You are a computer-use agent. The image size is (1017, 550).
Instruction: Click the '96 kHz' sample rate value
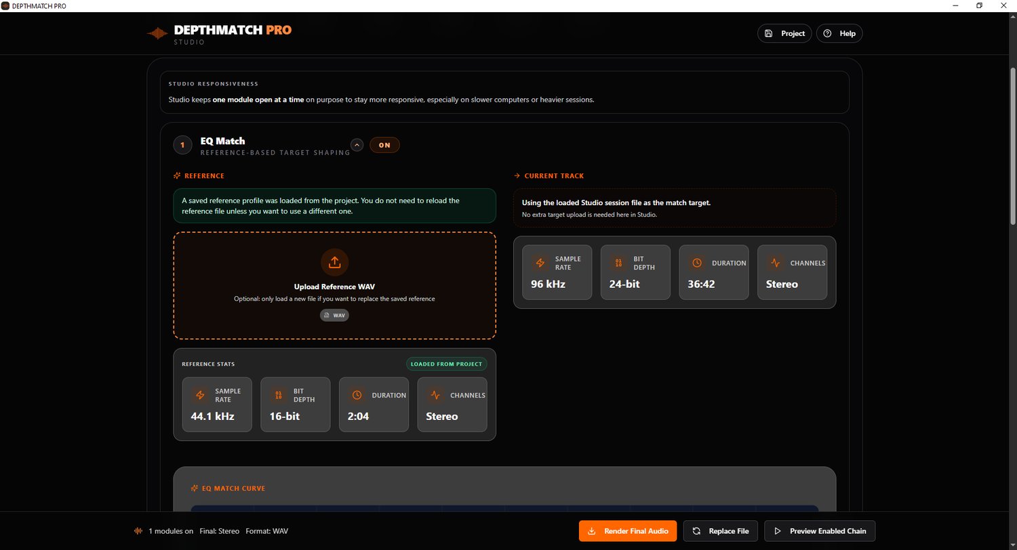(549, 284)
